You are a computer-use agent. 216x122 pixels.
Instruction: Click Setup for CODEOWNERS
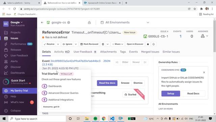(171, 94)
